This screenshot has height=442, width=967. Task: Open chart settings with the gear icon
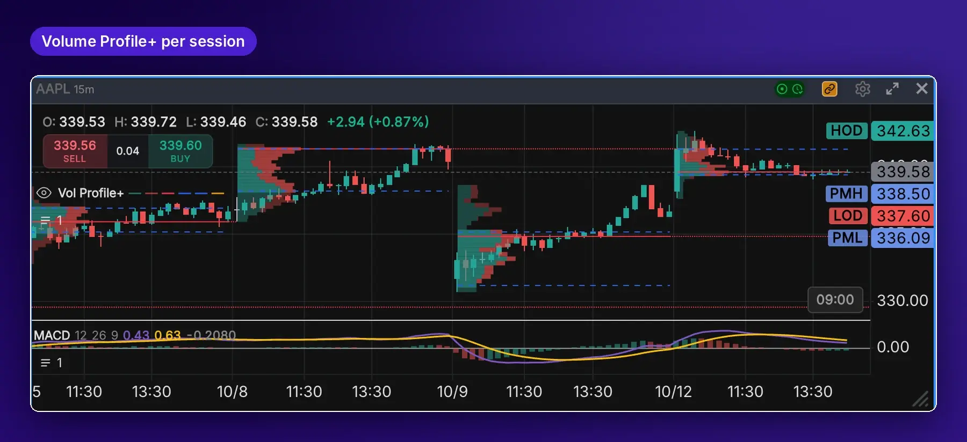pos(863,89)
